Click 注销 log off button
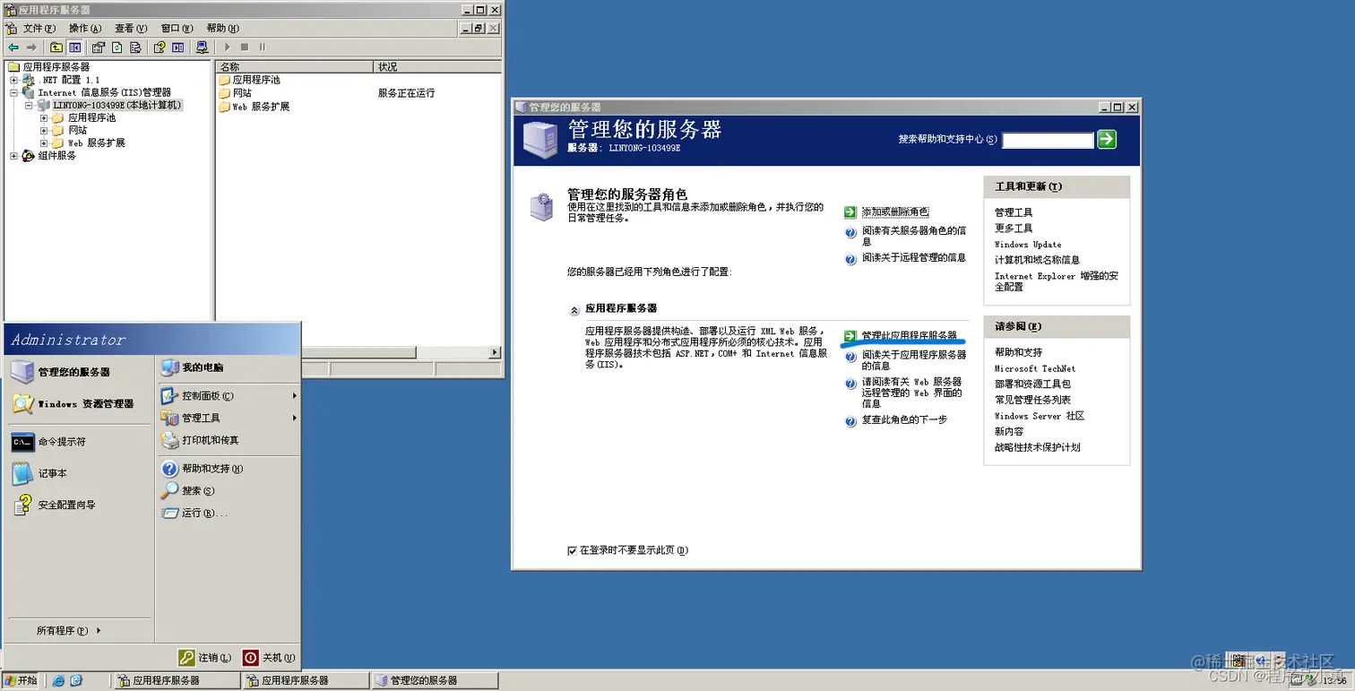The height and width of the screenshot is (691, 1355). (205, 658)
